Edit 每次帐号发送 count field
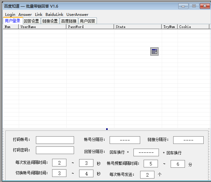211x182 pixels. (147, 175)
